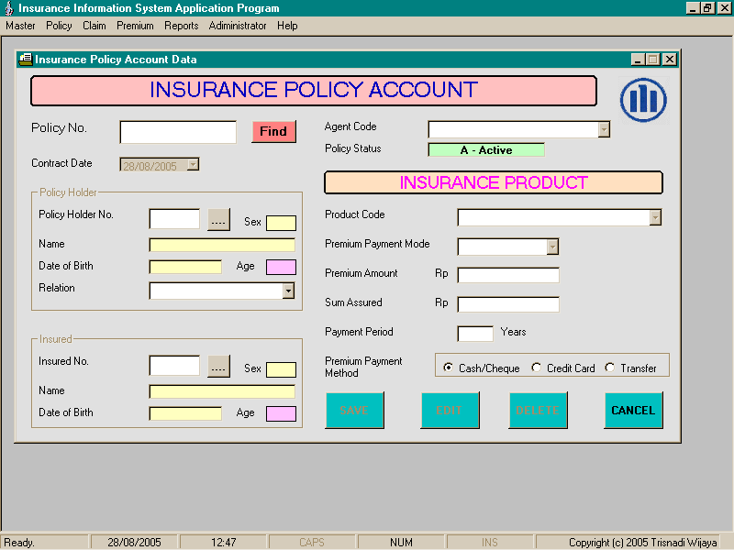This screenshot has height=550, width=734.
Task: Click the blue company logo icon
Action: 643,99
